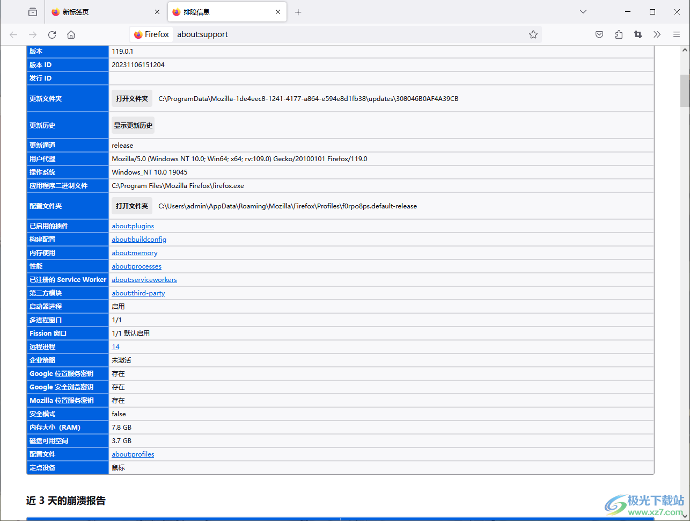Click the Firefox identity icon in address bar
The image size is (690, 521).
click(151, 34)
